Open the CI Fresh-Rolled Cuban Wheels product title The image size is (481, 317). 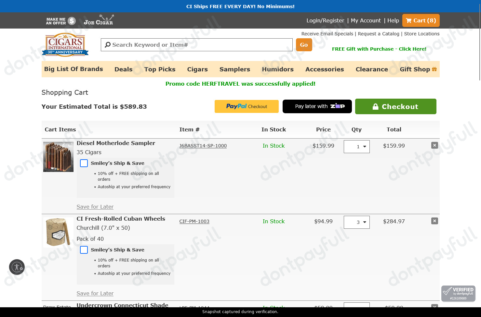coord(121,219)
